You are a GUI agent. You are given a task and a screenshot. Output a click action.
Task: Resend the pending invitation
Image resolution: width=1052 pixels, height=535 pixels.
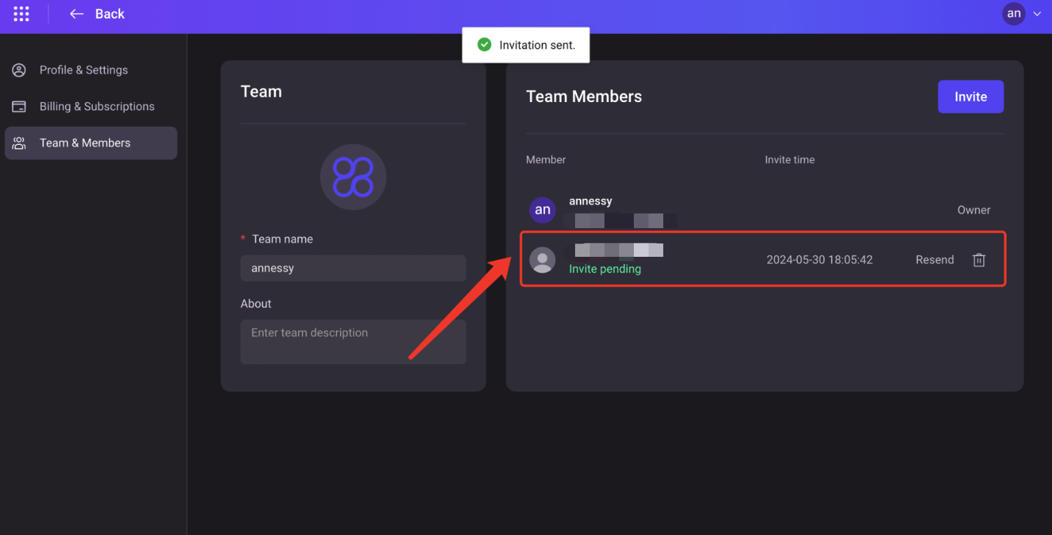(x=934, y=260)
